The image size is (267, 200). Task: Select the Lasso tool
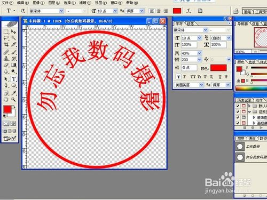click(6, 38)
